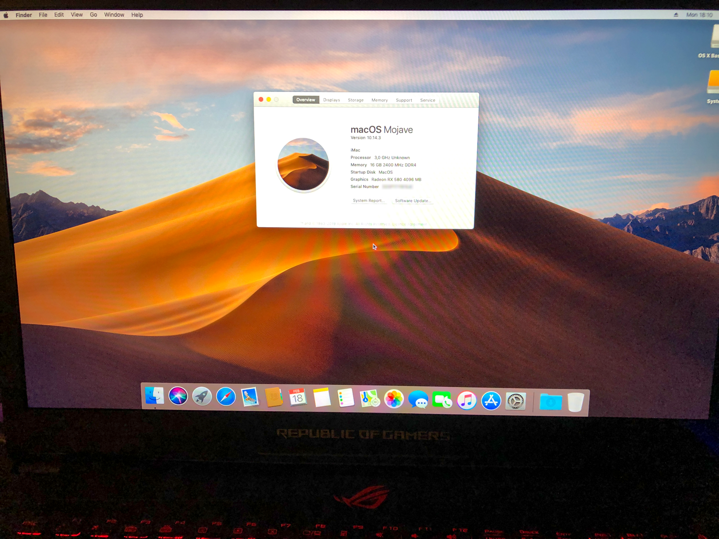
Task: Click the Serial Number label
Action: [365, 187]
